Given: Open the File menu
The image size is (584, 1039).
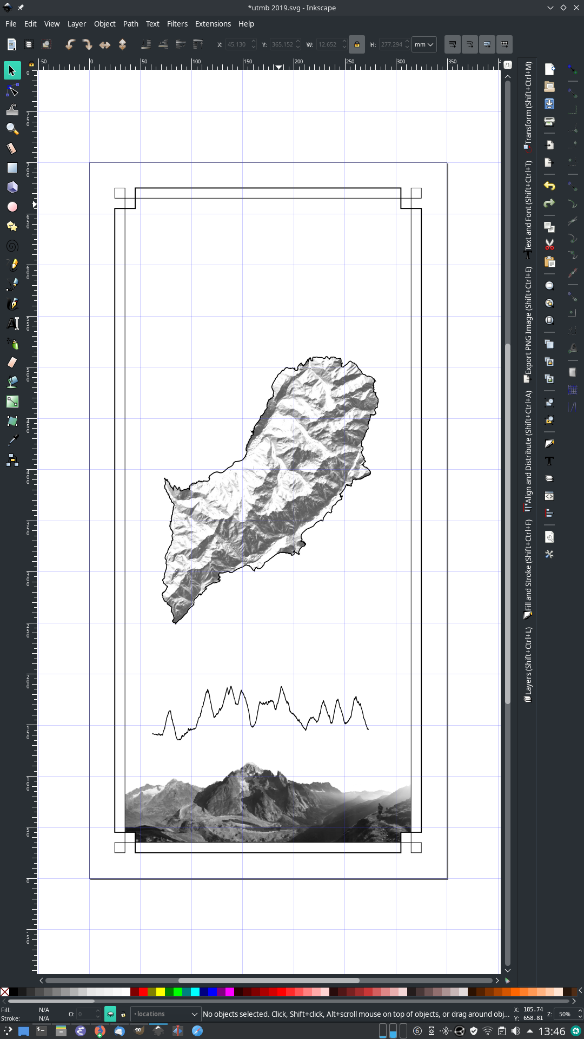Looking at the screenshot, I should click(x=11, y=24).
